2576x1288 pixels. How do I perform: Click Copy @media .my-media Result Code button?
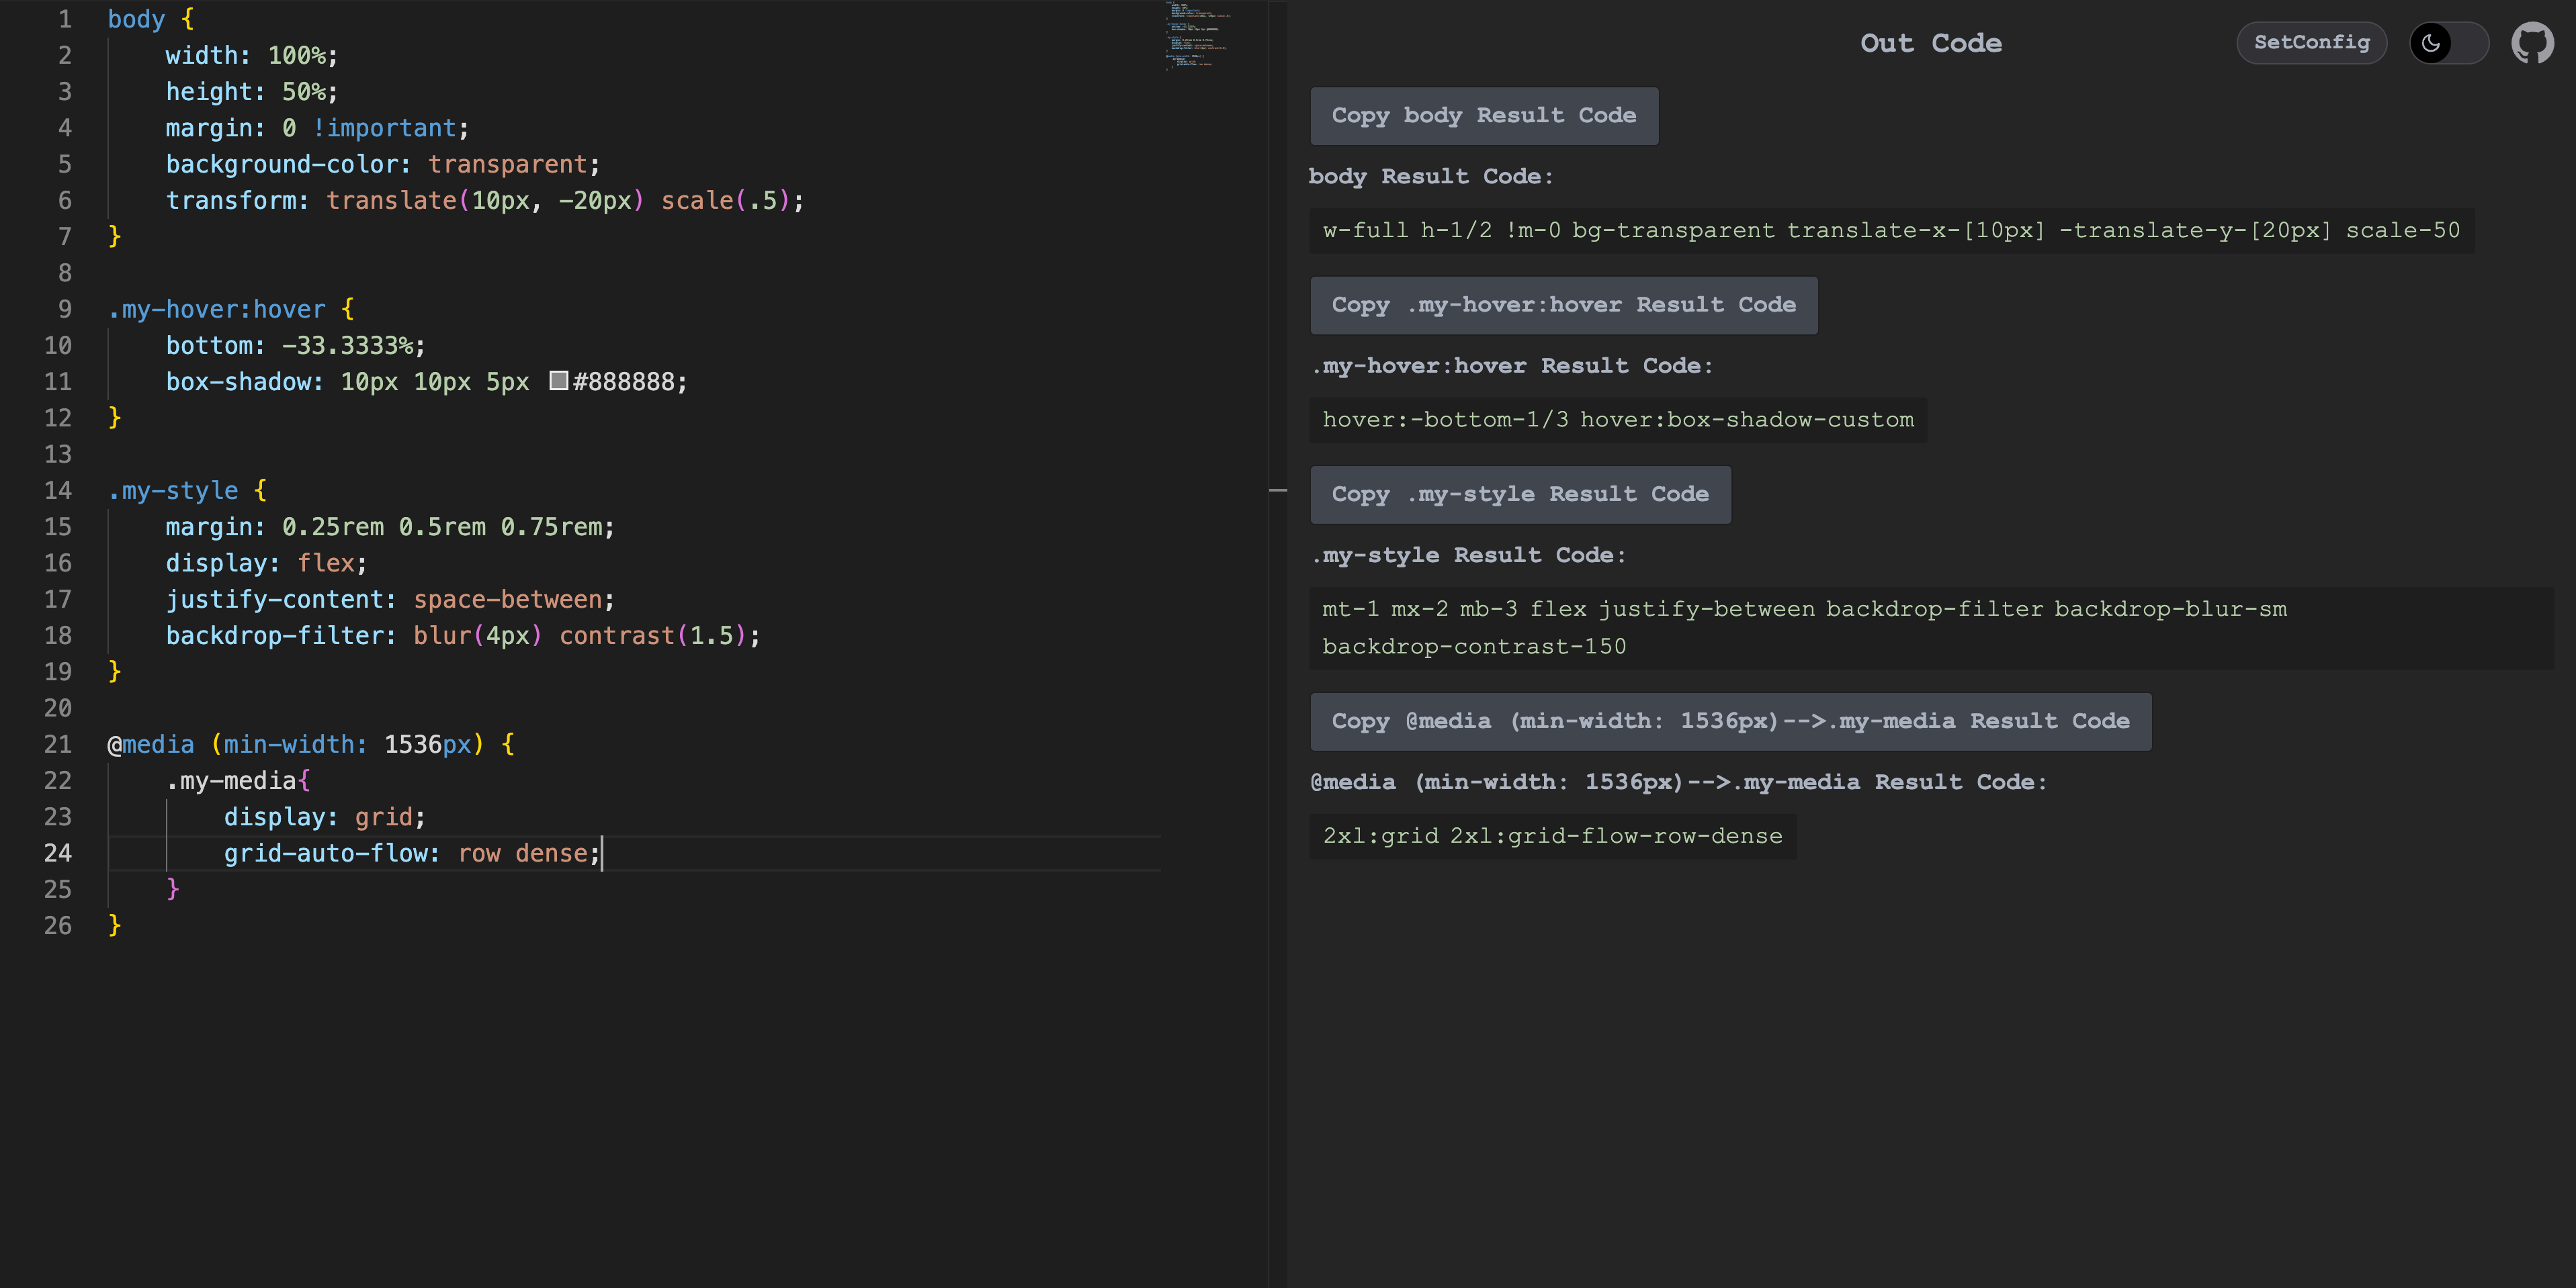pos(1730,721)
